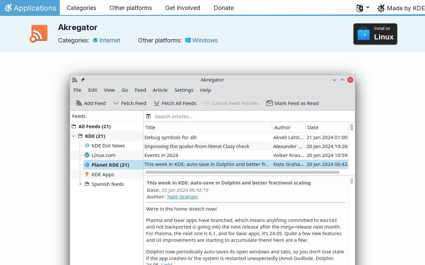Click the search filter icon beside Search articles
425x265 pixels.
pos(148,117)
